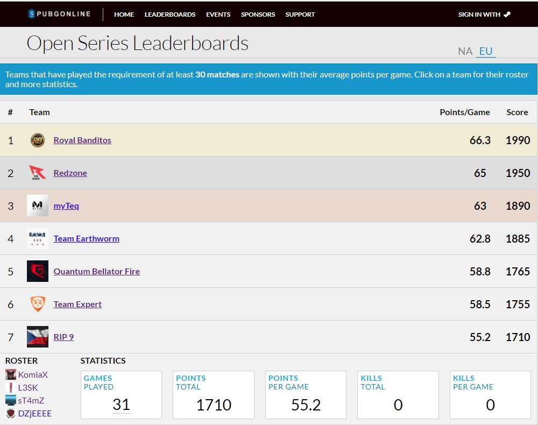Click DZjEEEE's avatar in the roster
Viewport: 538px width, 425px height.
tap(11, 413)
